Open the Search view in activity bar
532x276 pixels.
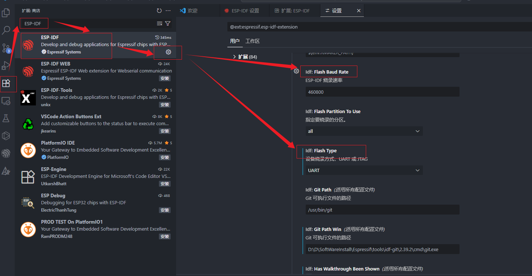[x=6, y=30]
